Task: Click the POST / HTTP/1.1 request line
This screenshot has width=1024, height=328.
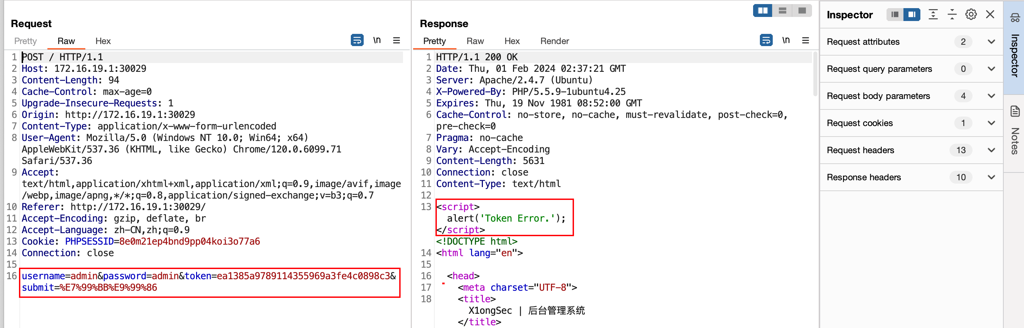Action: pyautogui.click(x=62, y=57)
